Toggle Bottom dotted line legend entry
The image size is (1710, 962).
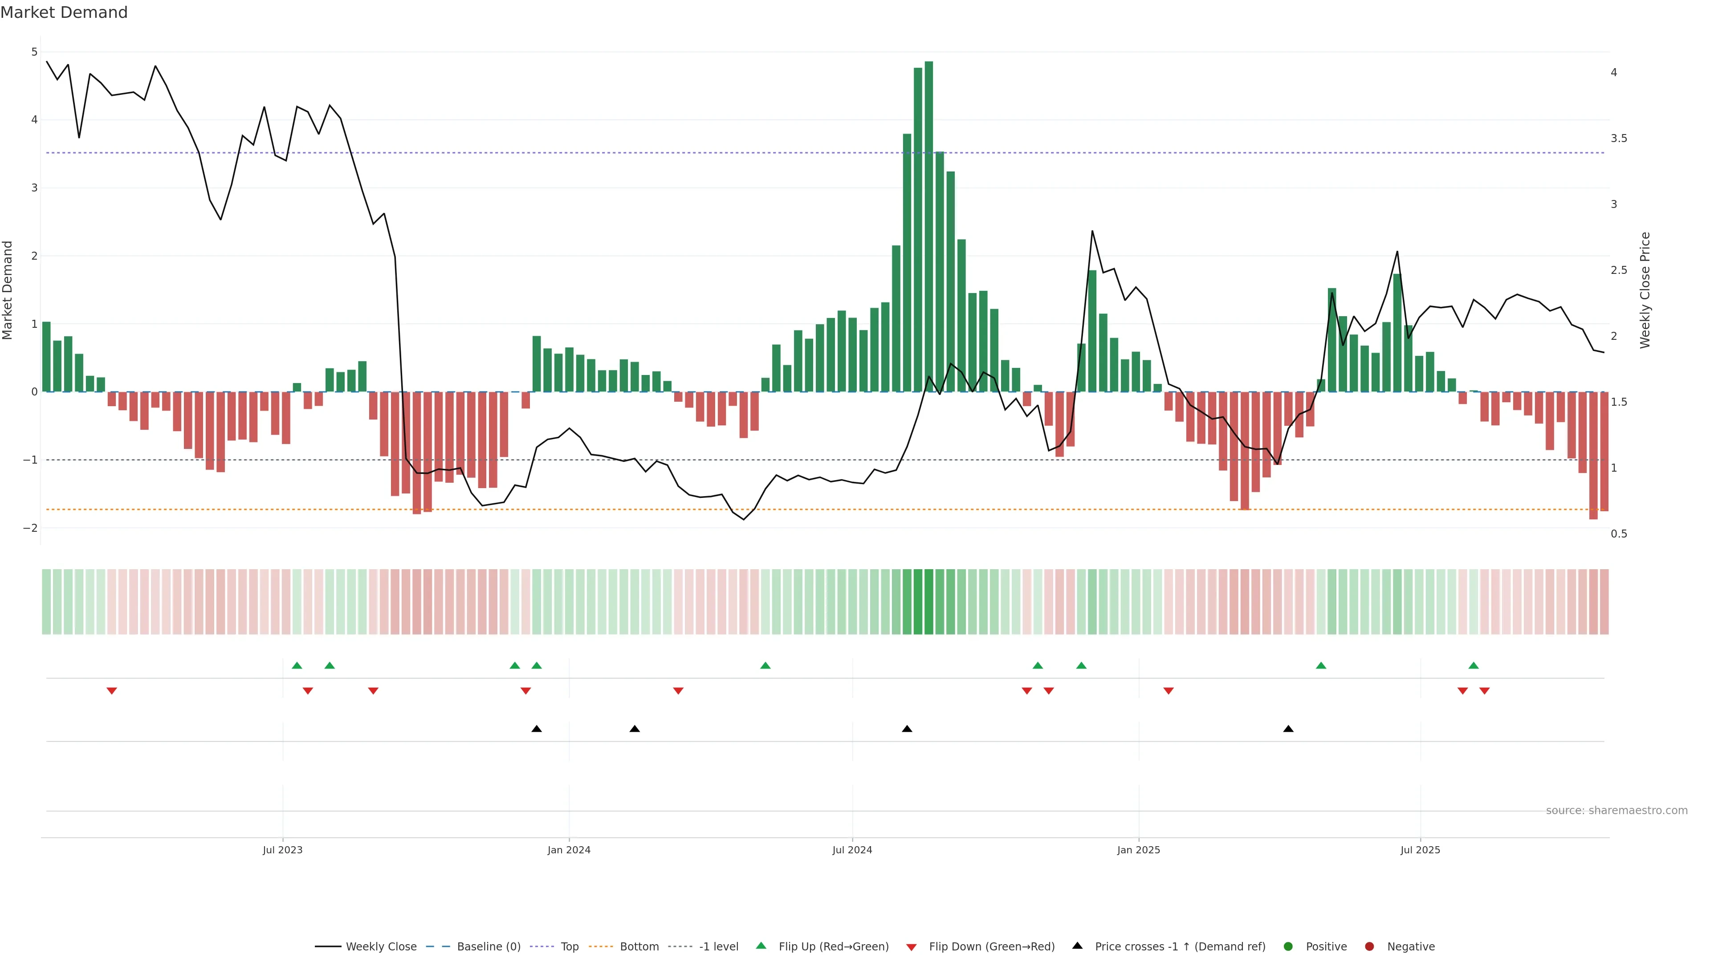coord(639,946)
